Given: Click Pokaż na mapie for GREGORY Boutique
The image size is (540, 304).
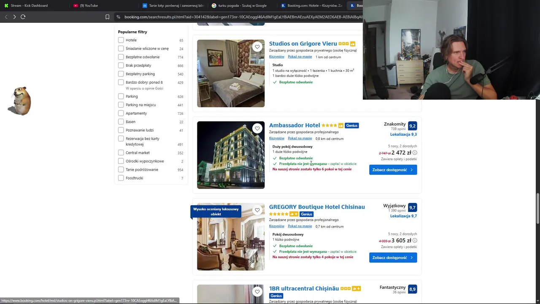Looking at the screenshot, I should [300, 226].
